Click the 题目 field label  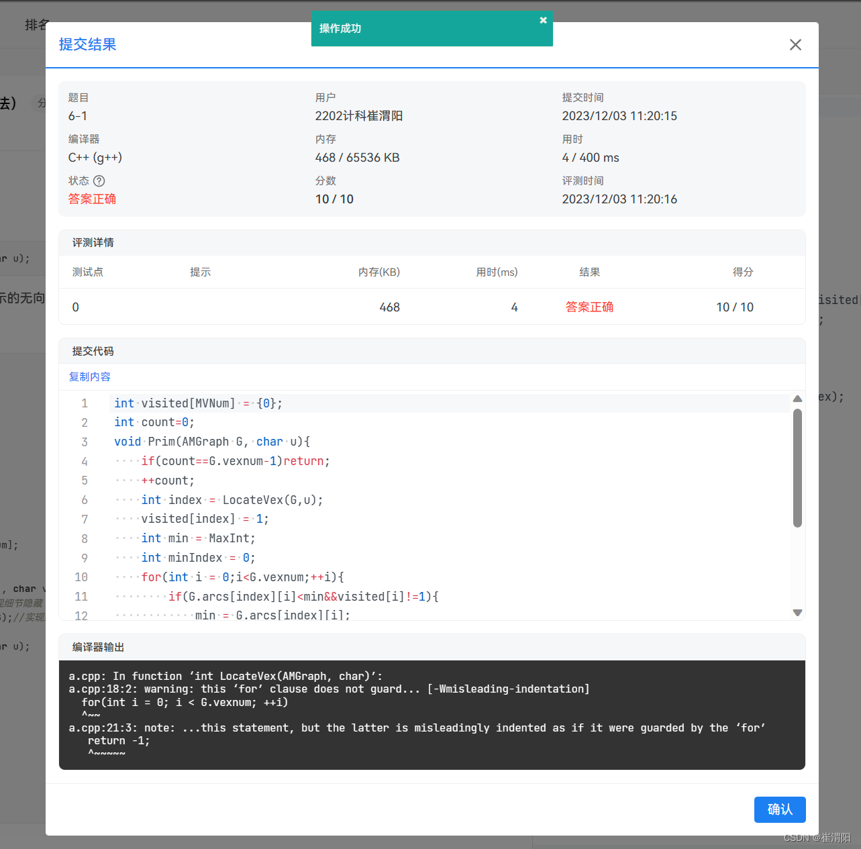click(79, 97)
